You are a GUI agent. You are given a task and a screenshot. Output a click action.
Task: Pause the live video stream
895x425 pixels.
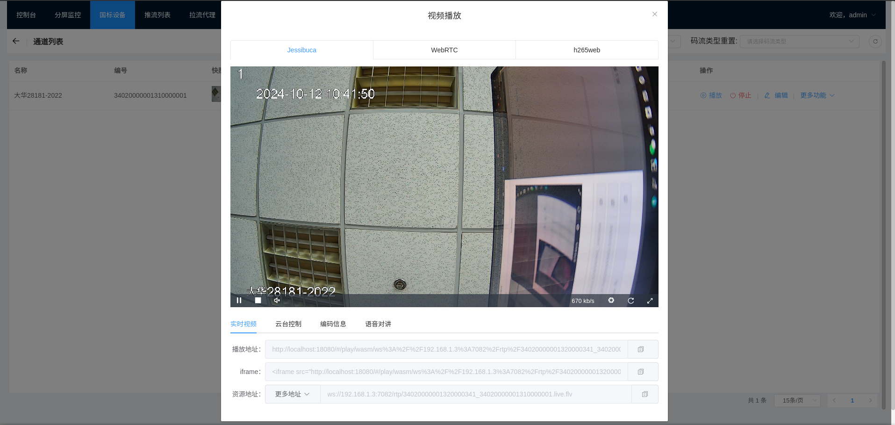tap(239, 301)
